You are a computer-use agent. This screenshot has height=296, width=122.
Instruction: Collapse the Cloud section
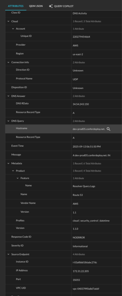(8, 21)
